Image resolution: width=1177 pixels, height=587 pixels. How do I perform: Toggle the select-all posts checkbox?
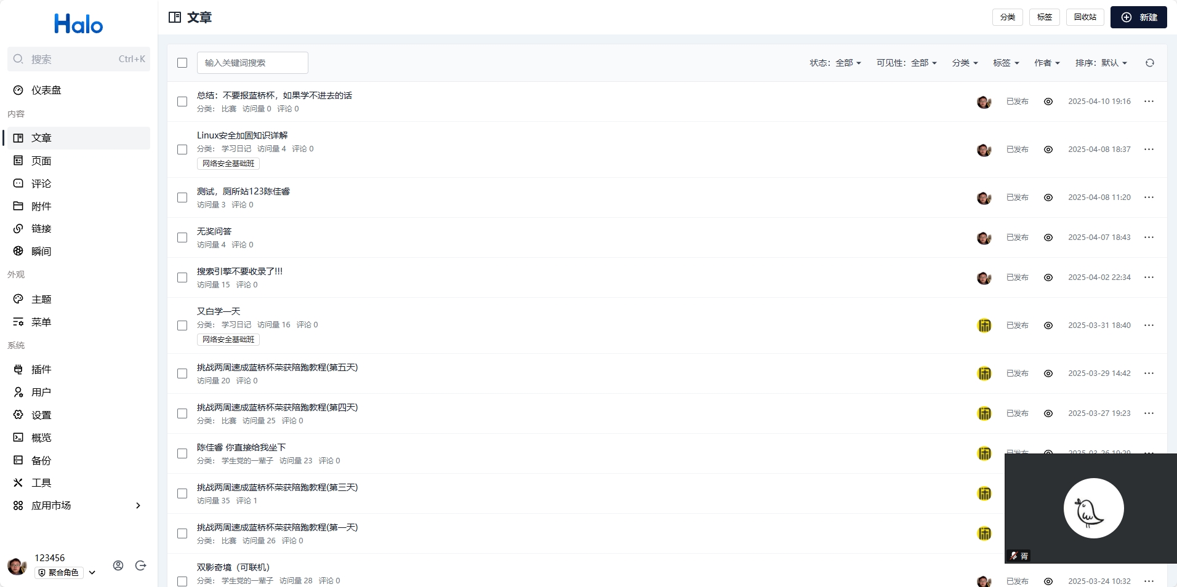(182, 63)
